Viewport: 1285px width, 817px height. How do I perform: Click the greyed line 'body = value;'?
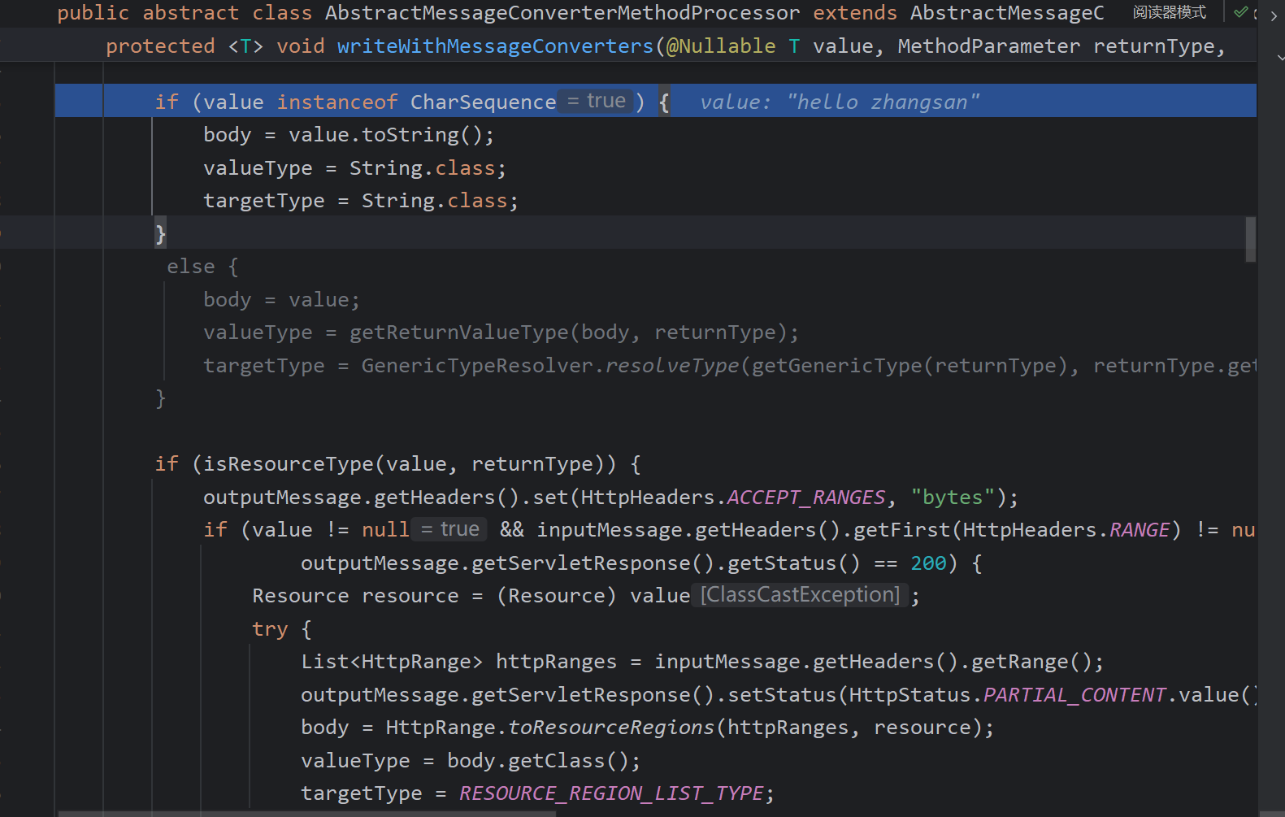pos(281,300)
